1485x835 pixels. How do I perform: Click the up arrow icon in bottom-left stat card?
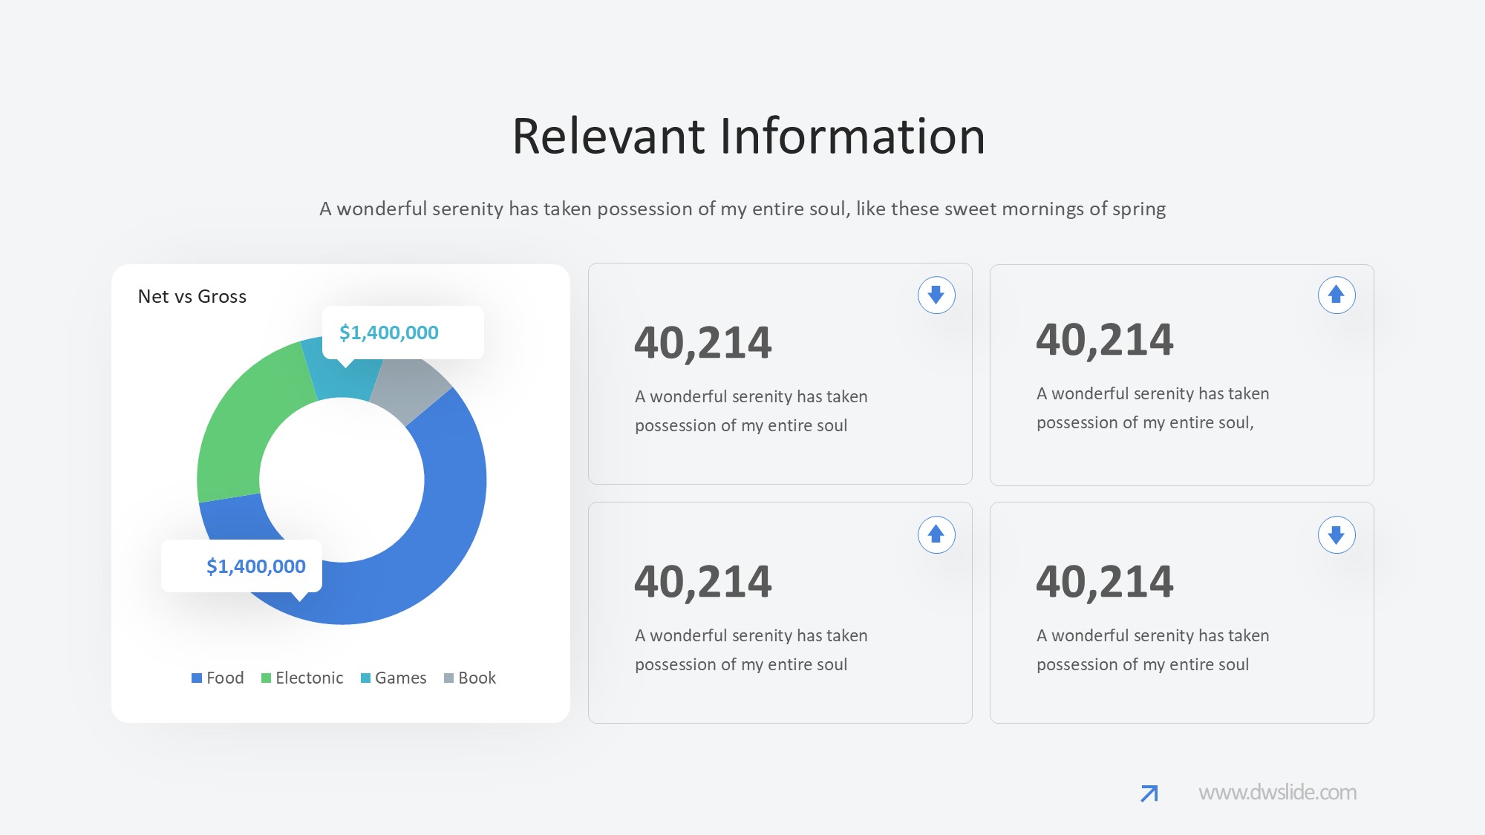936,534
